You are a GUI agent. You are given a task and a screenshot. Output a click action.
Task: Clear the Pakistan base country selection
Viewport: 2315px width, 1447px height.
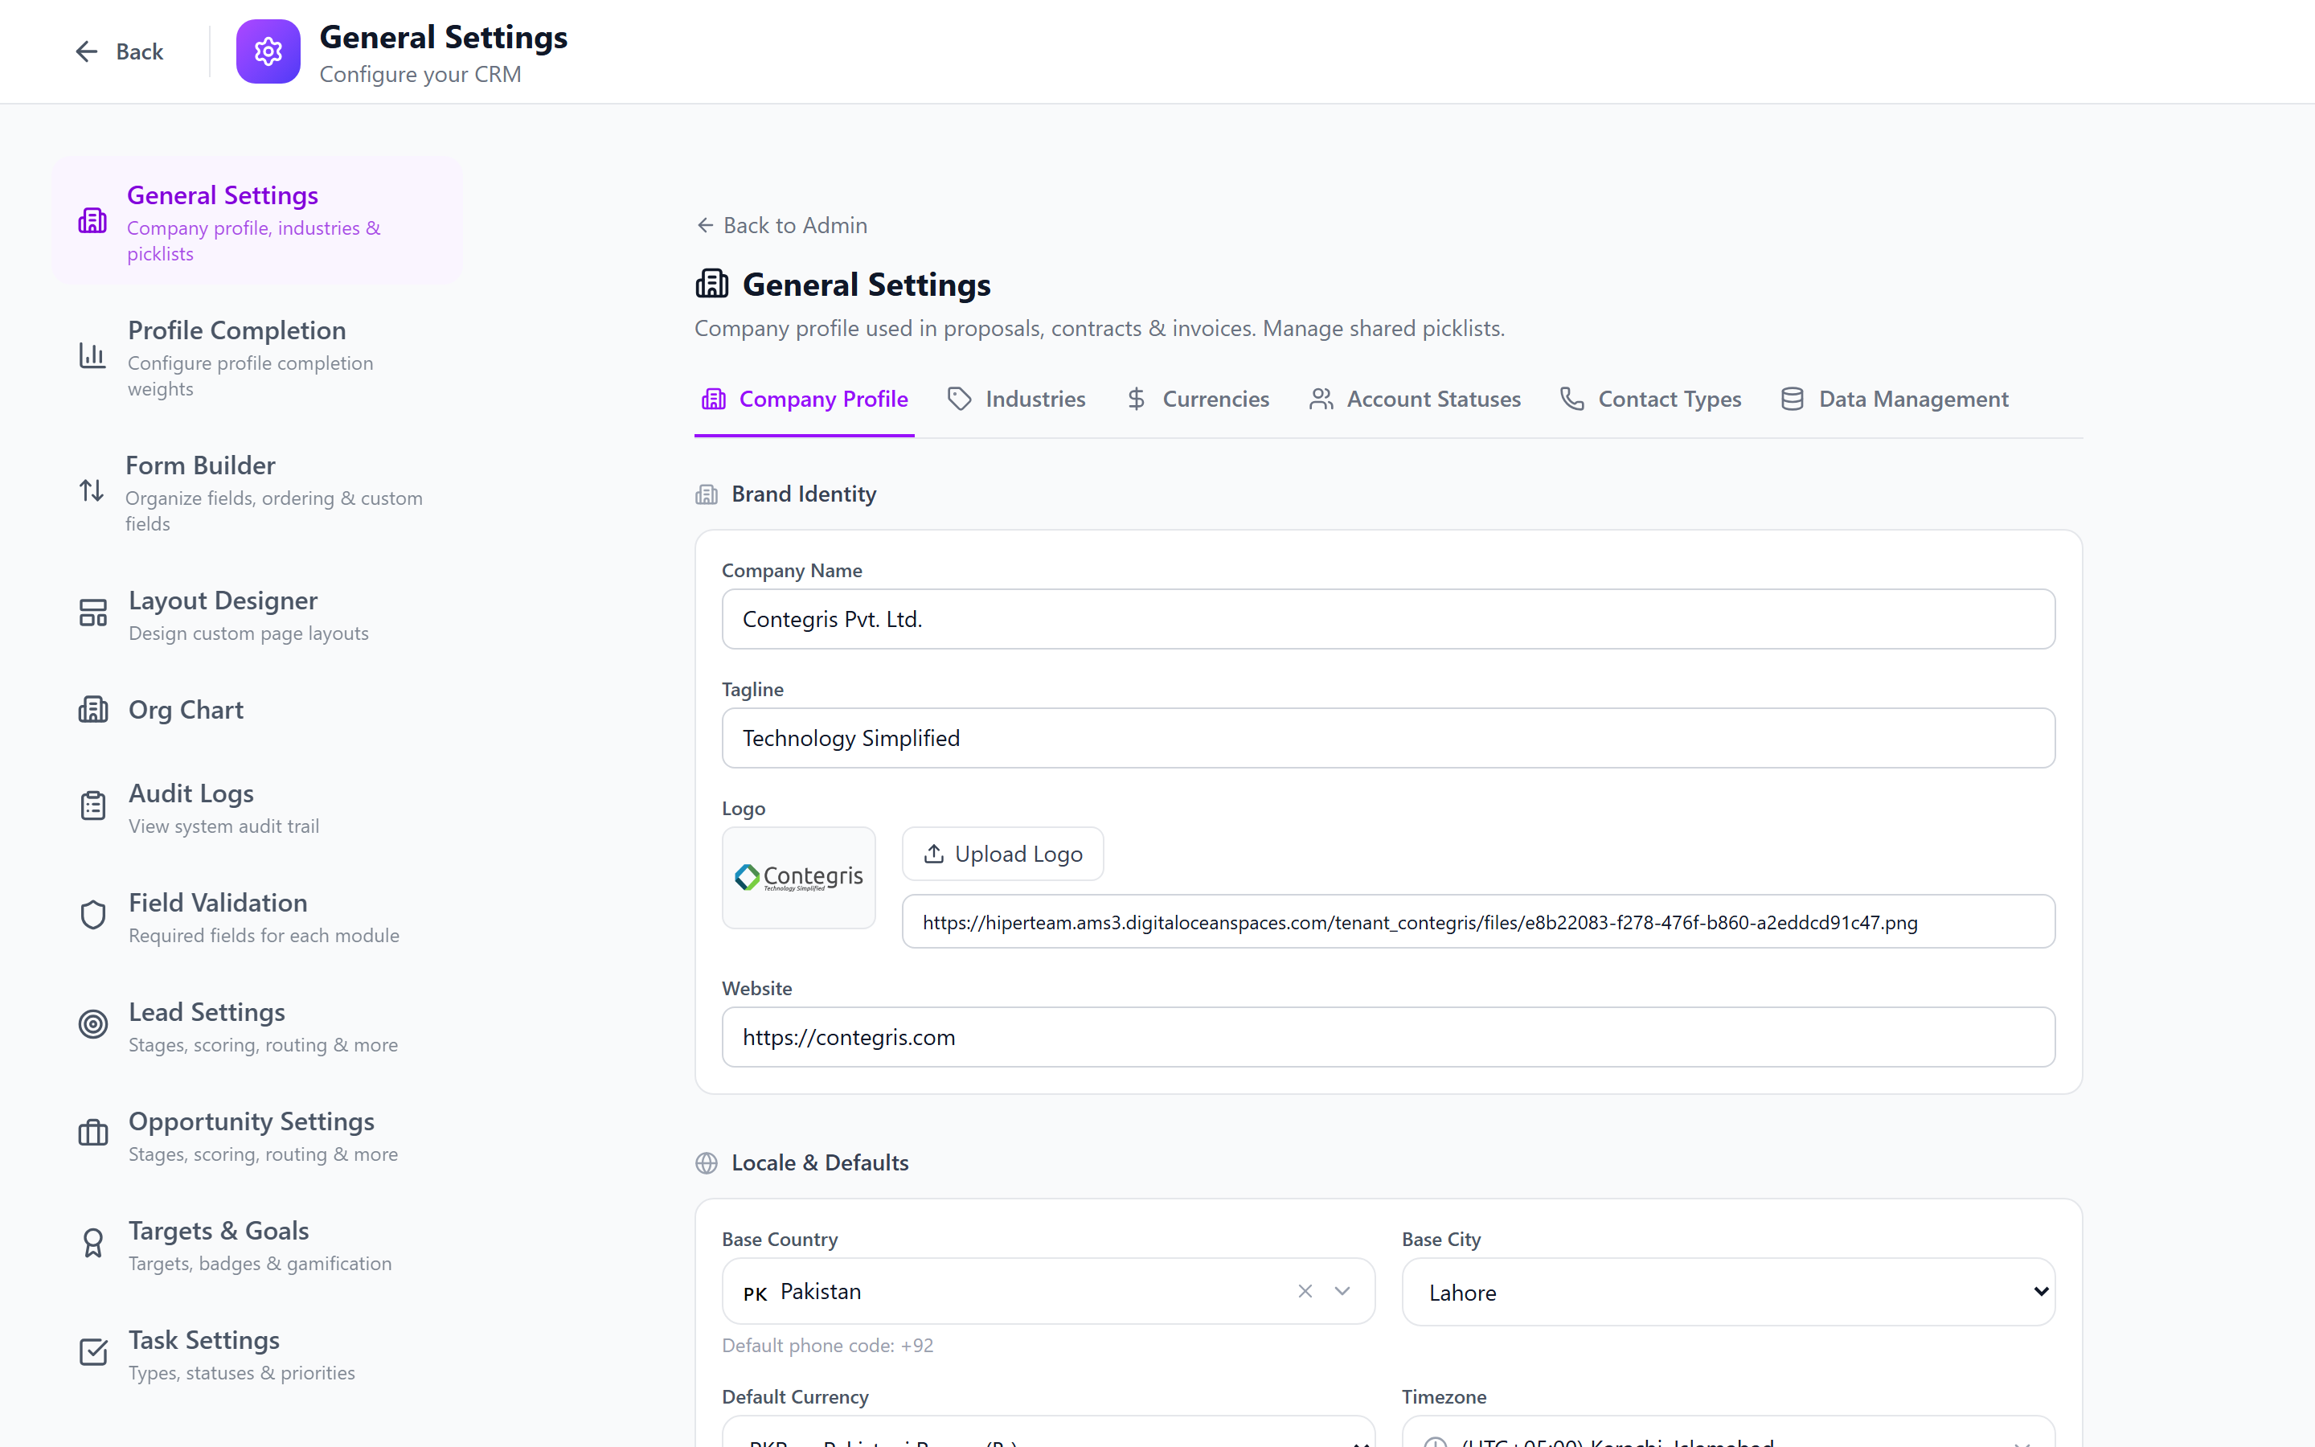pyautogui.click(x=1305, y=1292)
